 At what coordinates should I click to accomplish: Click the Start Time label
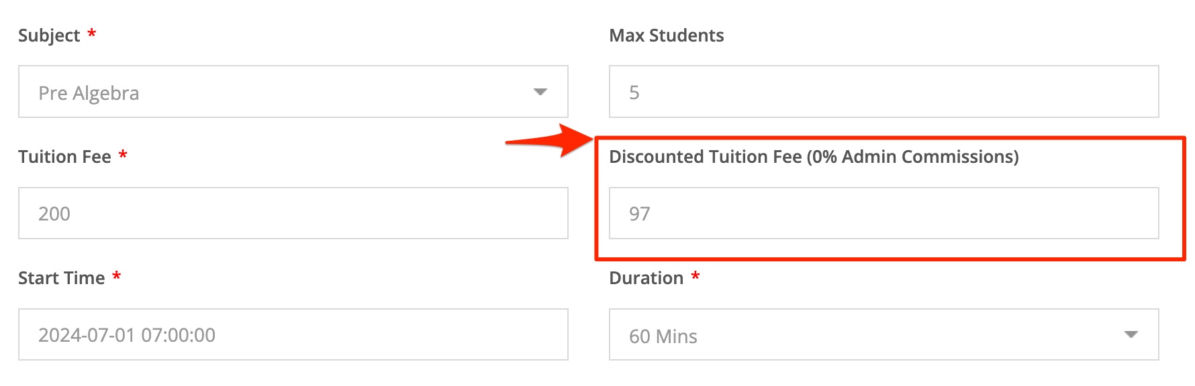tap(61, 278)
